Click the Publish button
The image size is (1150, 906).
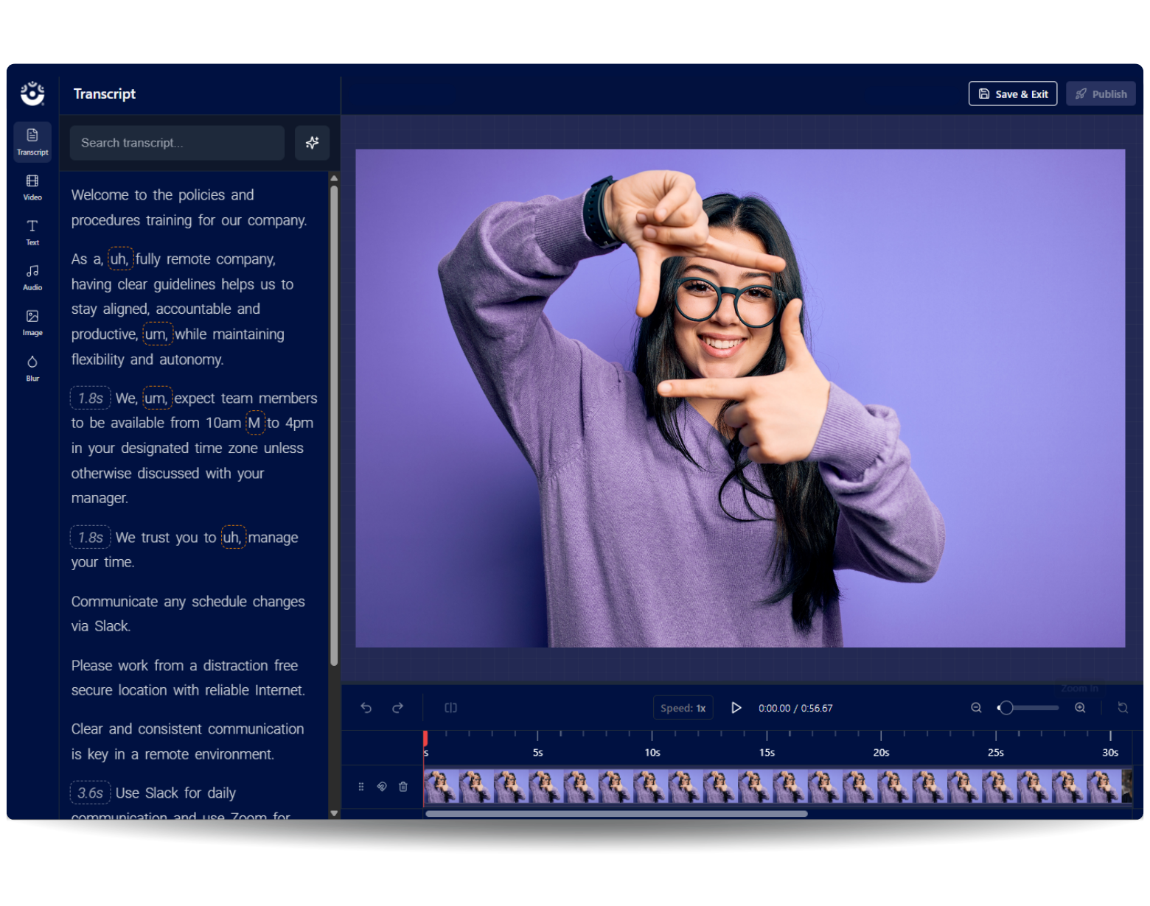point(1101,94)
